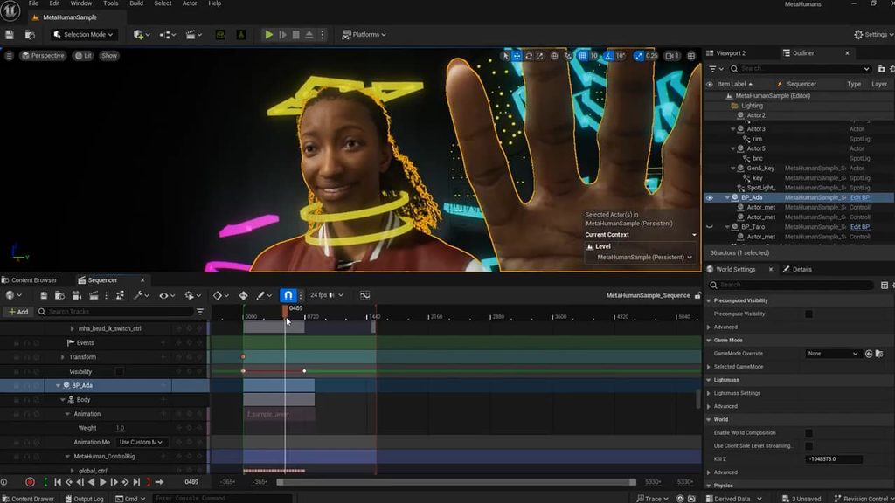Jump to the sequence start
This screenshot has height=503, width=895.
(58, 482)
